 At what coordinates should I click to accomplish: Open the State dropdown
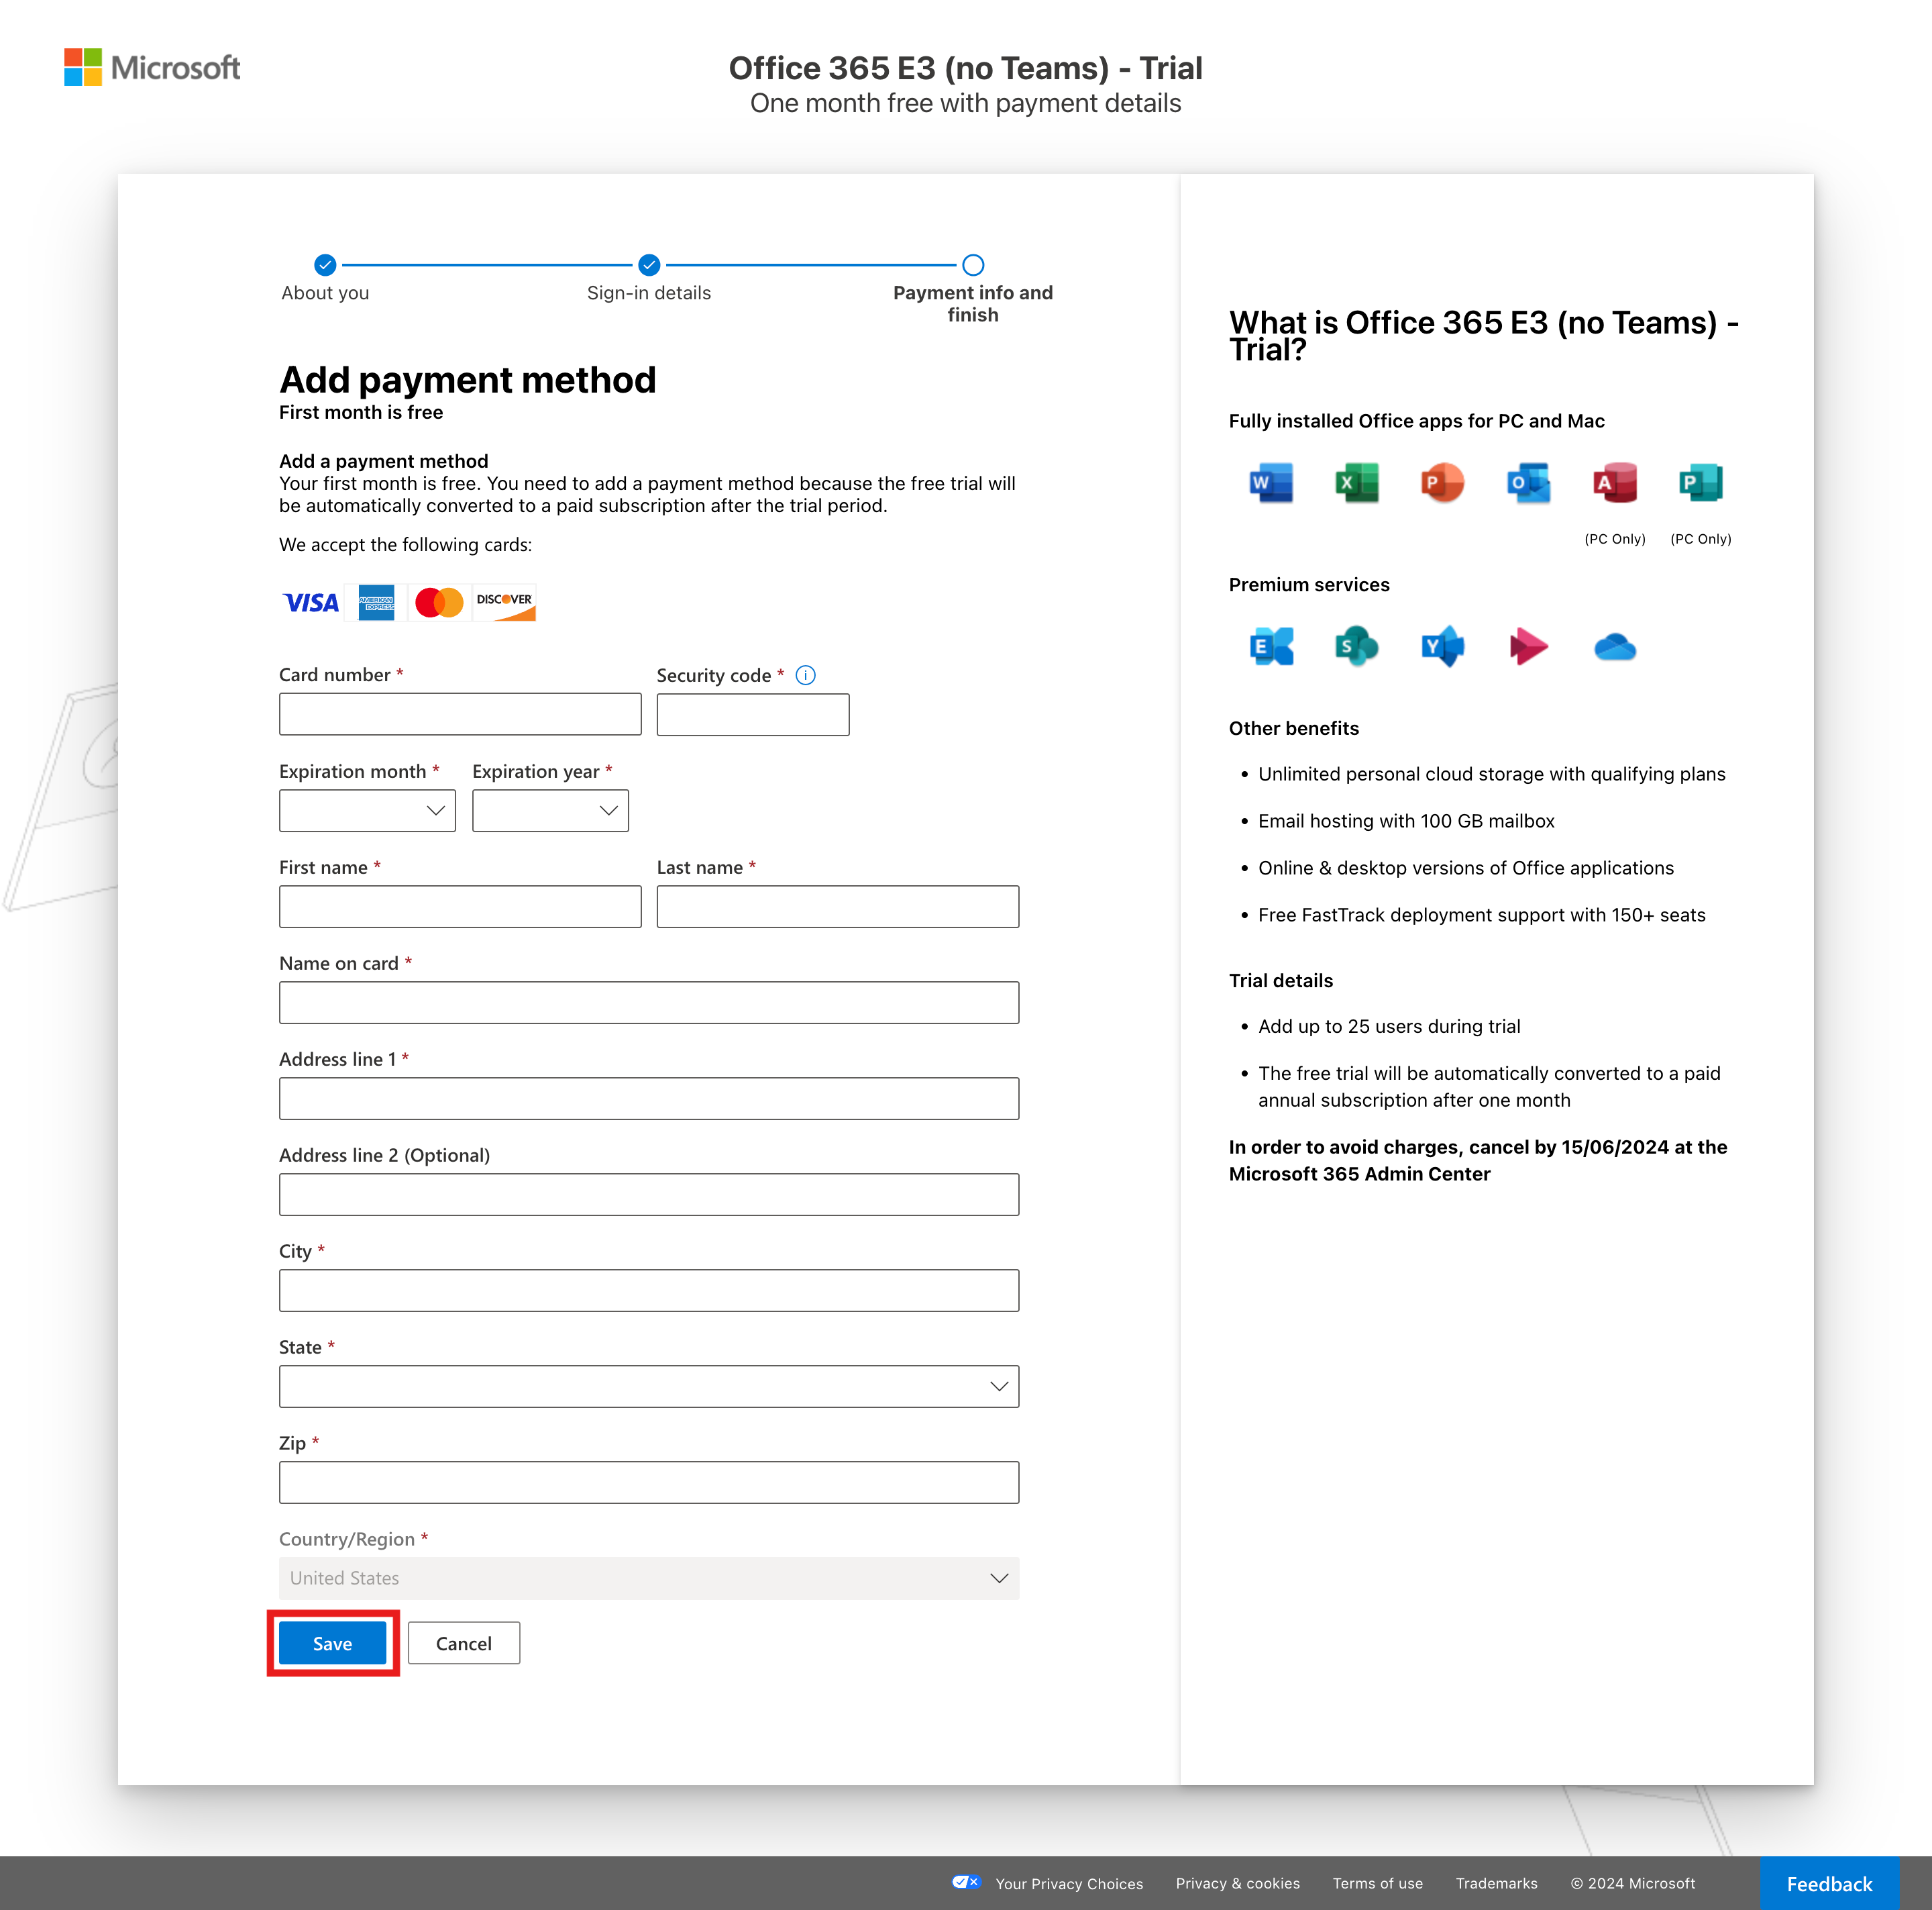coord(649,1387)
